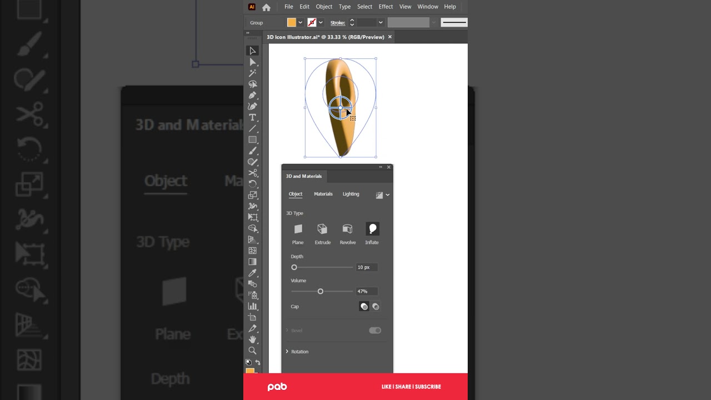Open the Object menu
711x400 pixels.
[324, 7]
